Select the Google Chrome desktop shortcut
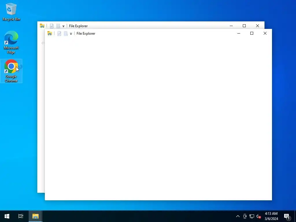The image size is (296, 222). click(x=11, y=71)
